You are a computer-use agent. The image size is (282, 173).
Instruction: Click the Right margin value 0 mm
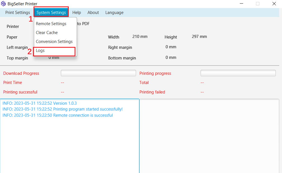[x=171, y=47]
